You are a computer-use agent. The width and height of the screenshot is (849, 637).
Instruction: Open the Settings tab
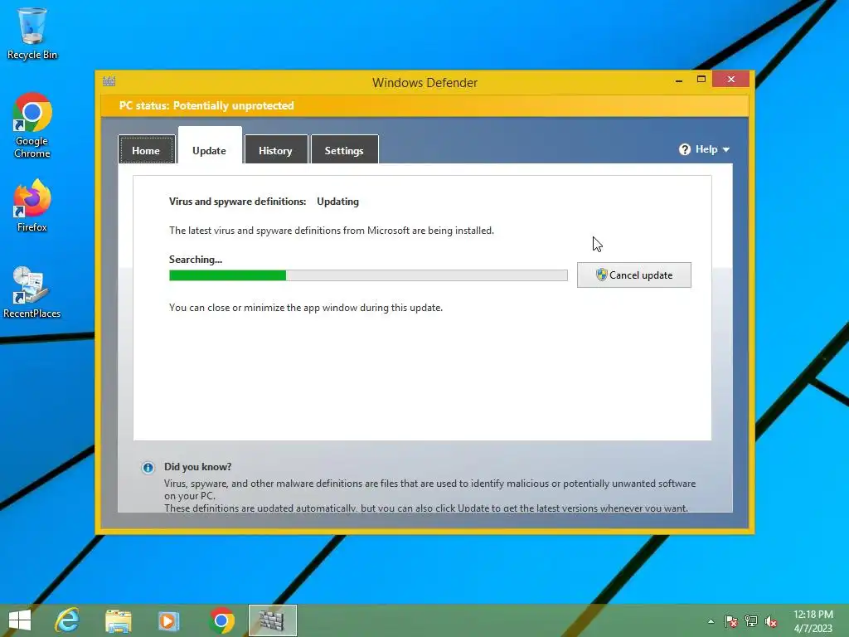coord(344,149)
